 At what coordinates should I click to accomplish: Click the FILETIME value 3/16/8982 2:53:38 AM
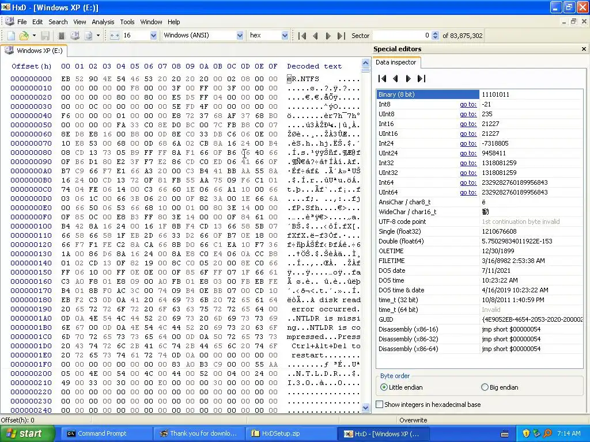coord(513,261)
